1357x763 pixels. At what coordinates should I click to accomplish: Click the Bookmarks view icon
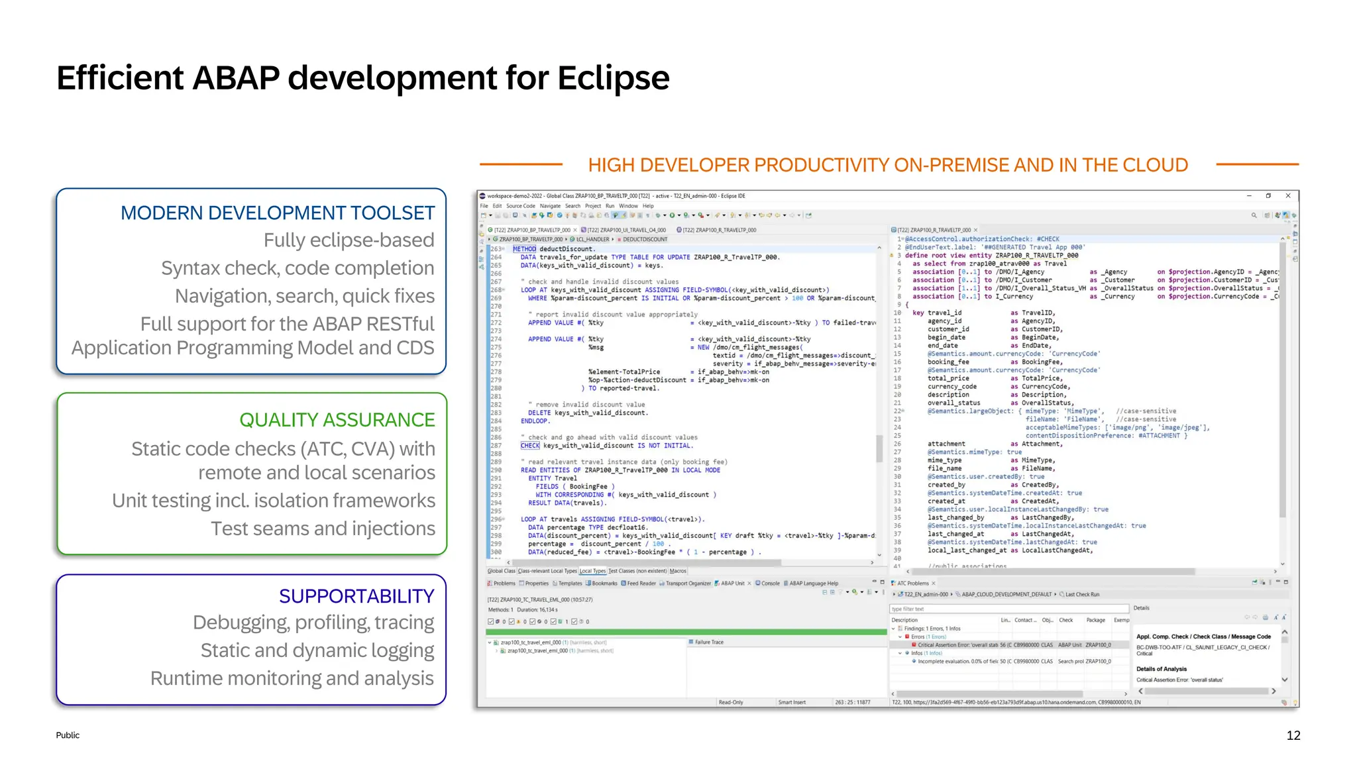(588, 584)
